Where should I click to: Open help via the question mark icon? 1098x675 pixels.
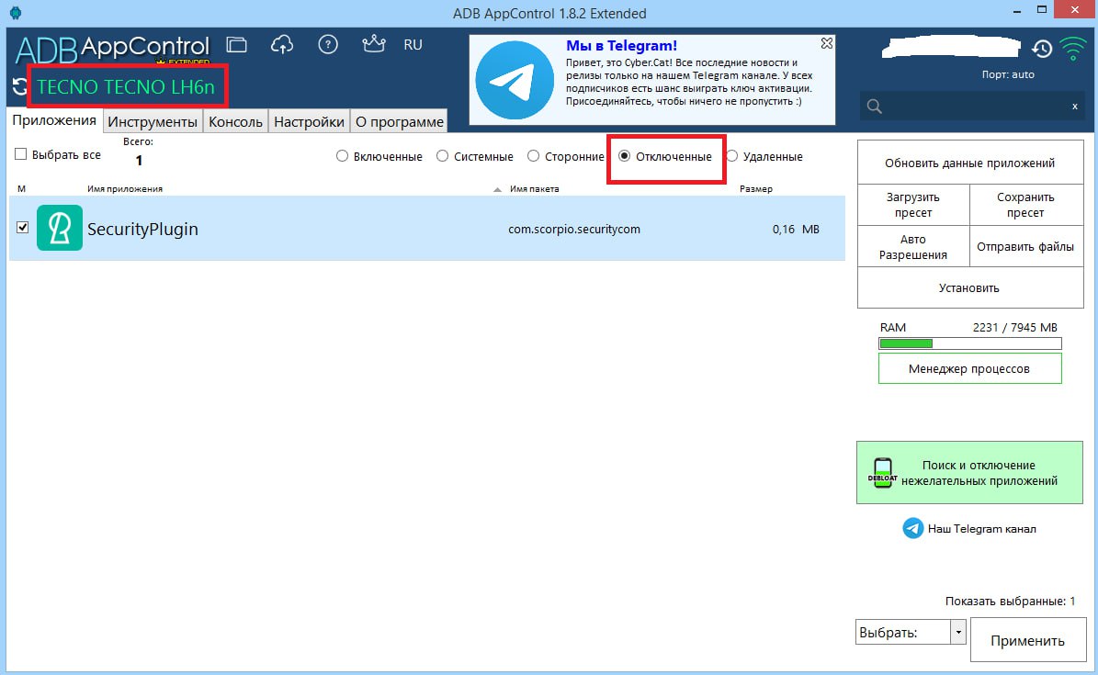pos(328,45)
